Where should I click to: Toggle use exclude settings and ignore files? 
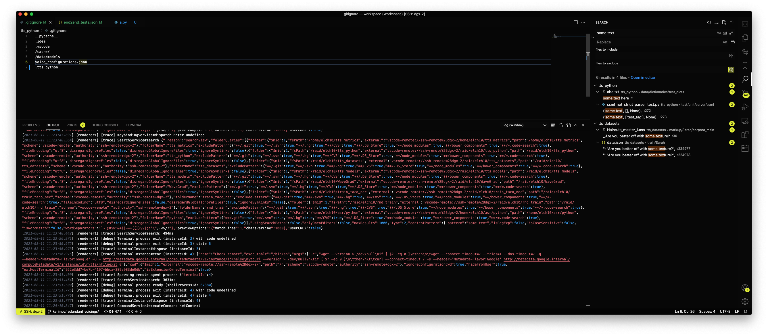[731, 70]
